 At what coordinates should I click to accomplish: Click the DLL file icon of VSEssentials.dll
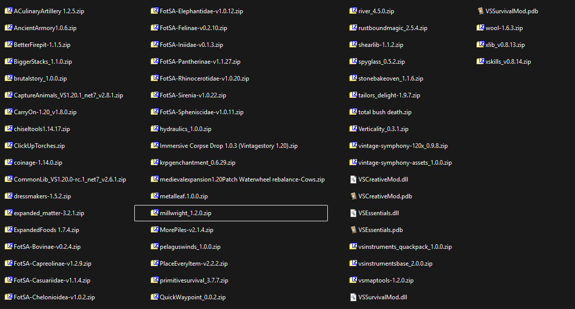(x=353, y=213)
